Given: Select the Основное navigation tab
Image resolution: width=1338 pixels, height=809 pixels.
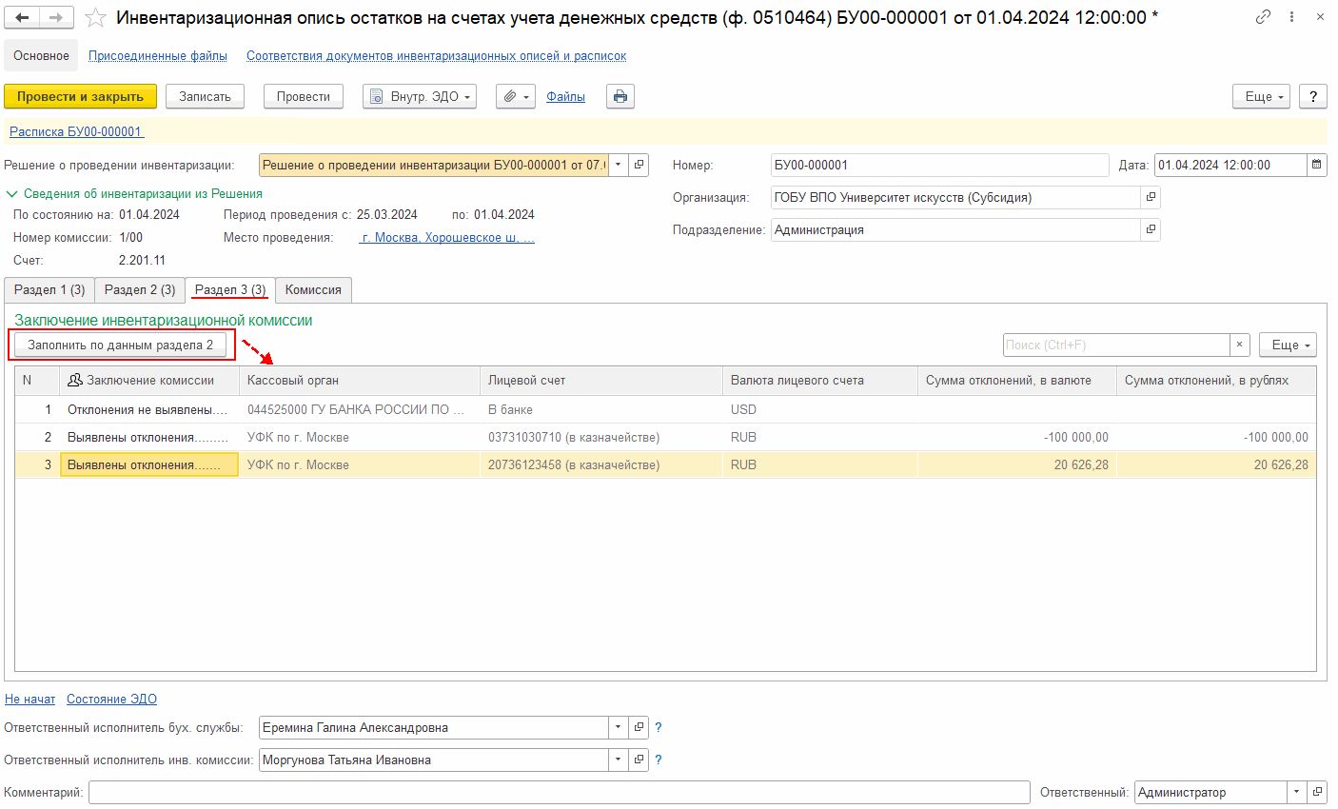Looking at the screenshot, I should click(41, 55).
